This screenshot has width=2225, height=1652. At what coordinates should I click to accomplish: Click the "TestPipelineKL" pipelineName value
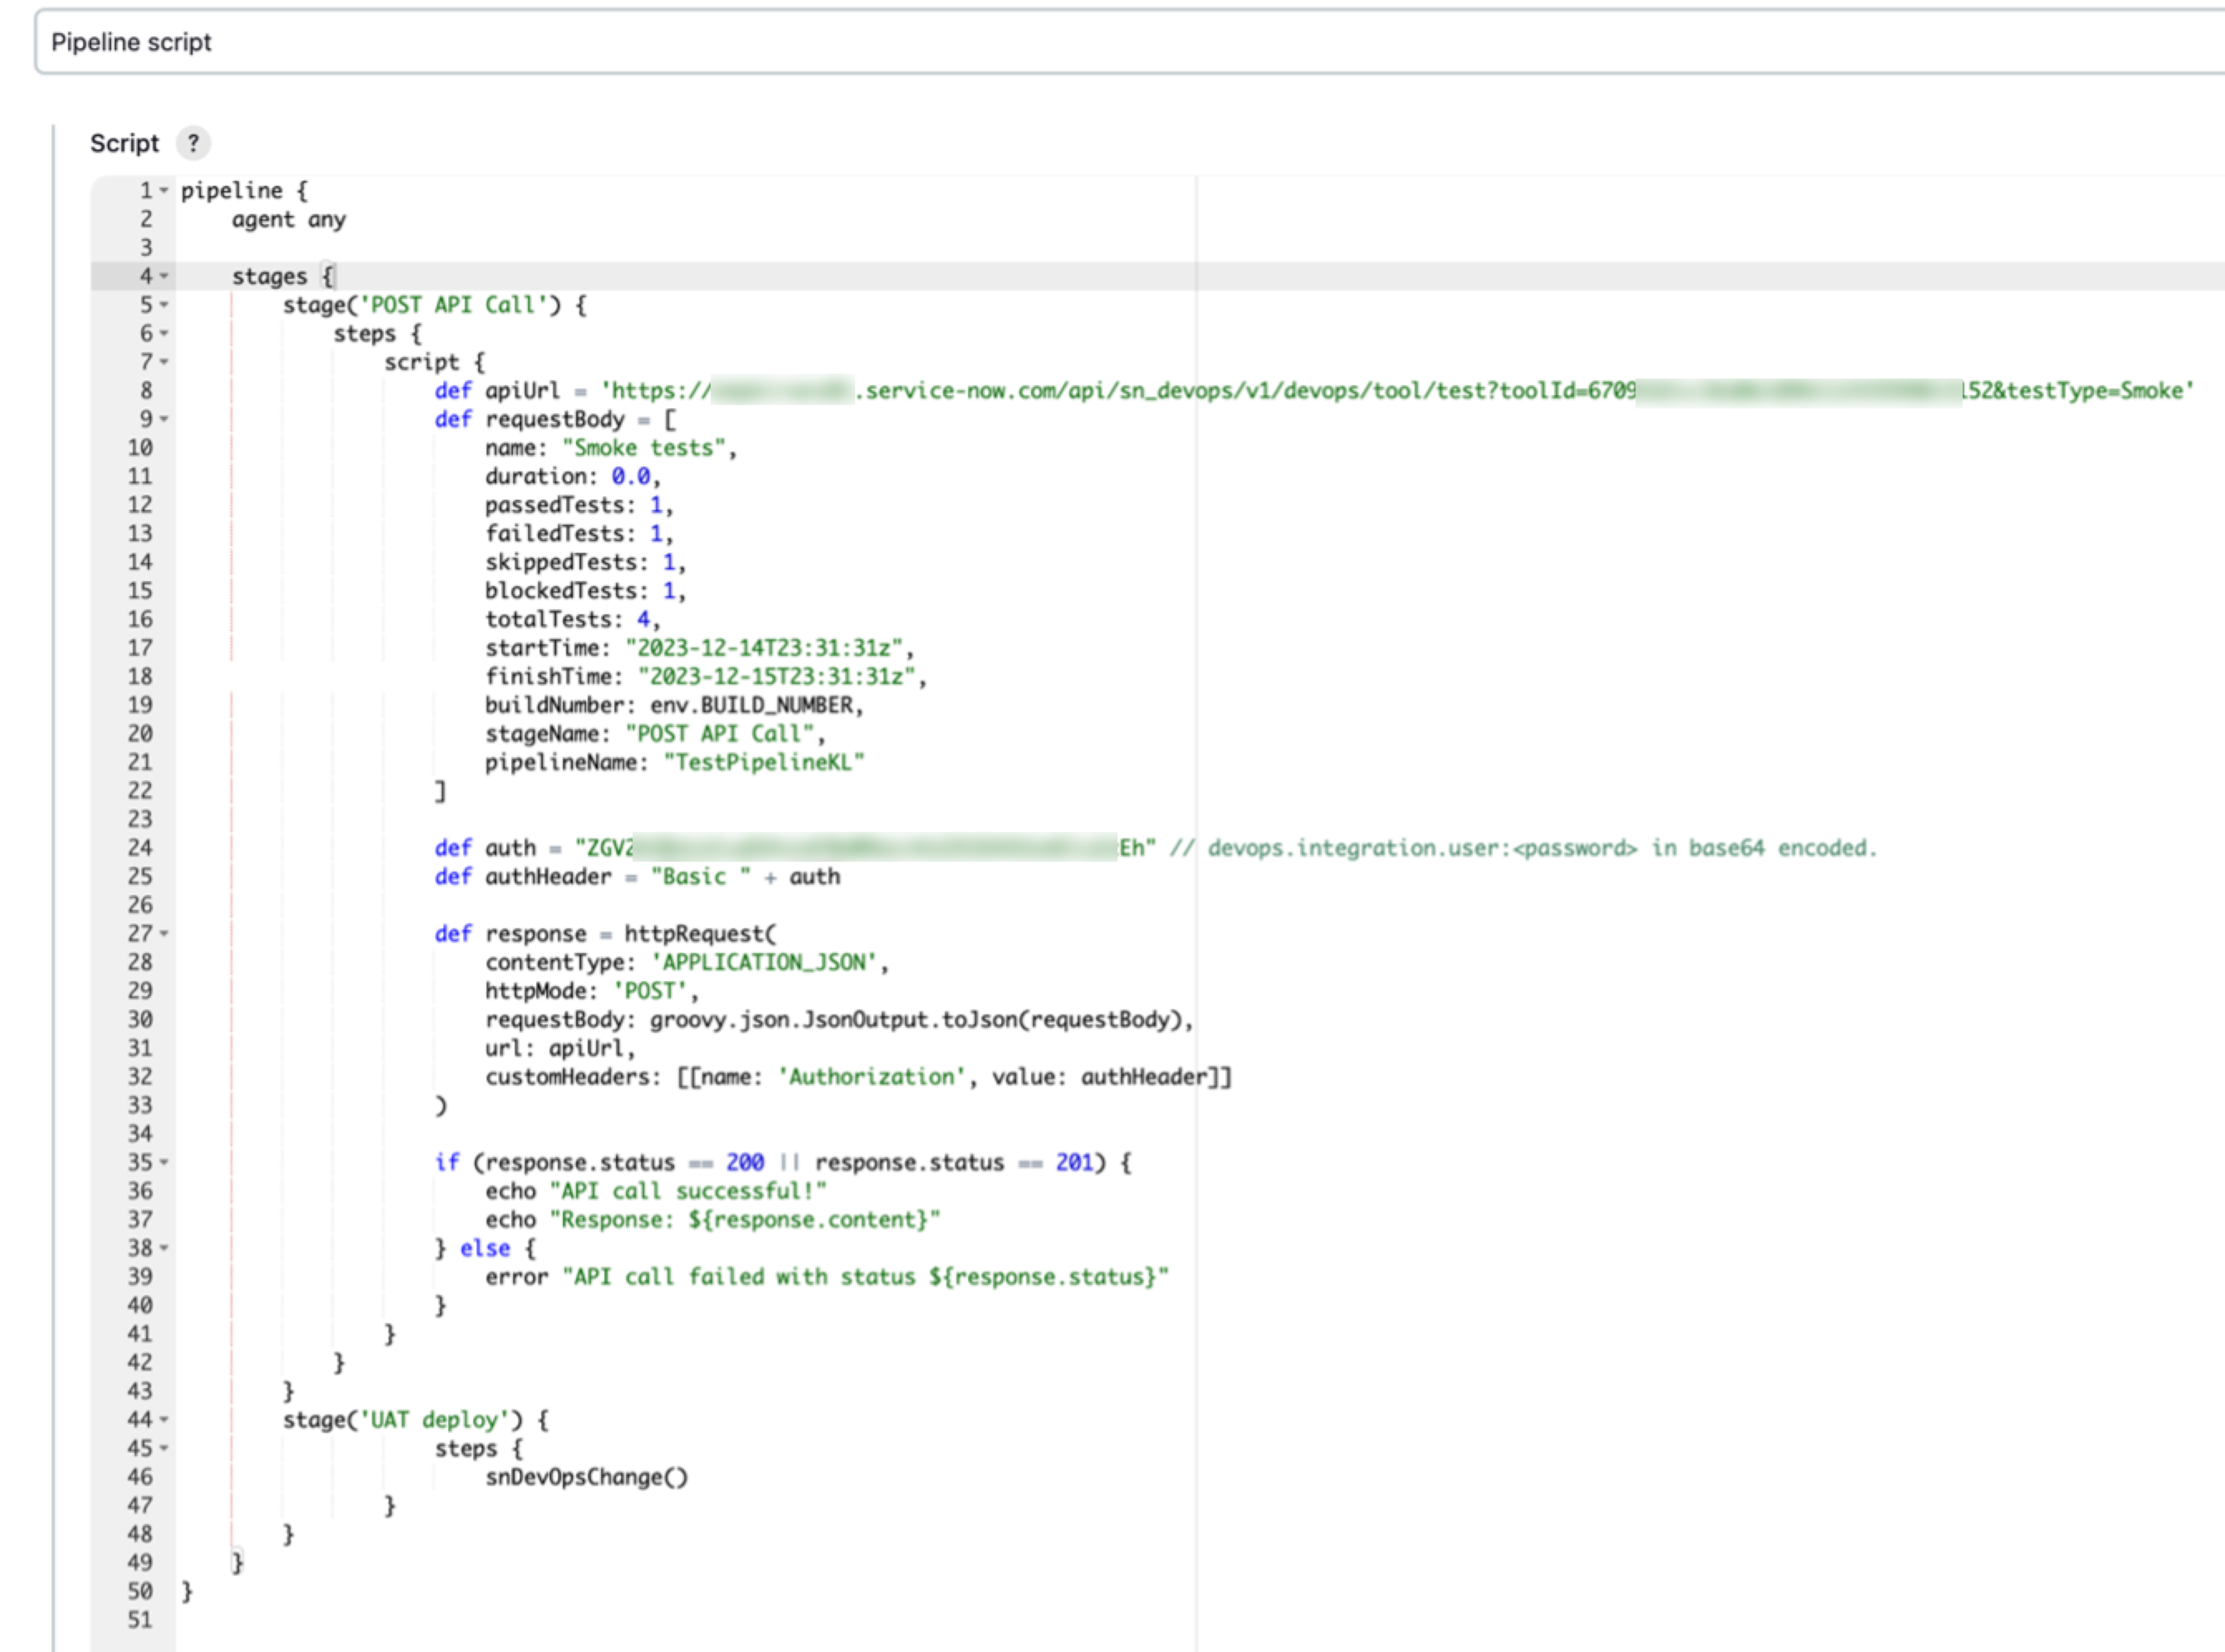[764, 763]
